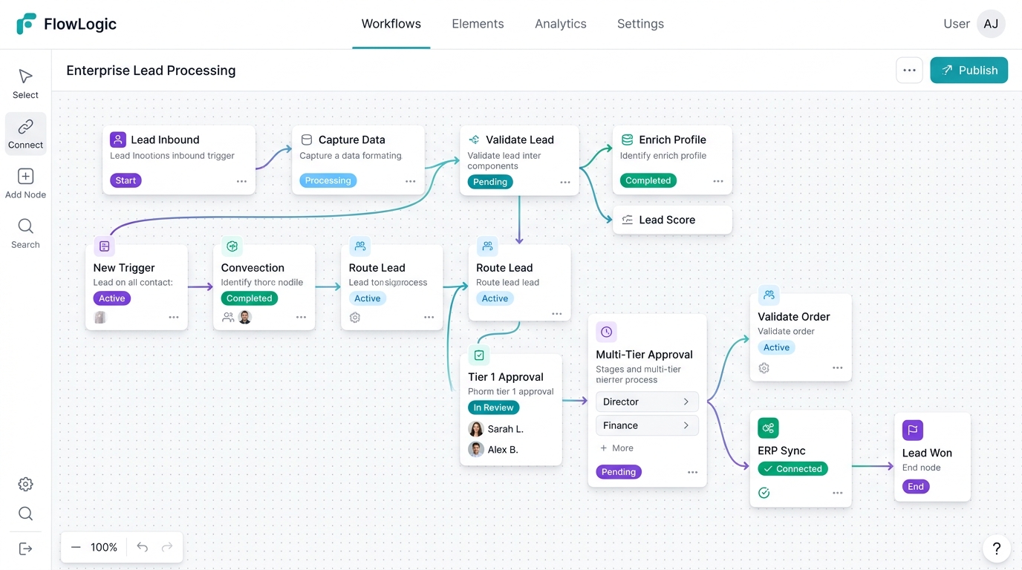1022x570 pixels.
Task: Click Sarah L.'s avatar in Tier 1 Approval
Action: [476, 429]
